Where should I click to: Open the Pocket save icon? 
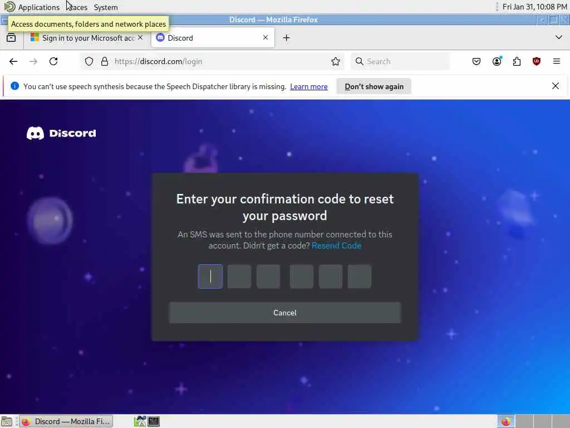(x=476, y=61)
